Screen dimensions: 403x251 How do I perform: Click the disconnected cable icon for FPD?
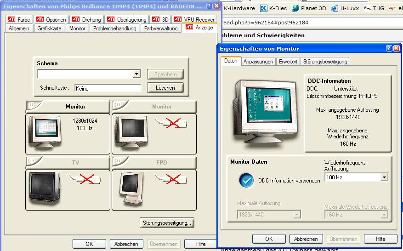coord(171,179)
